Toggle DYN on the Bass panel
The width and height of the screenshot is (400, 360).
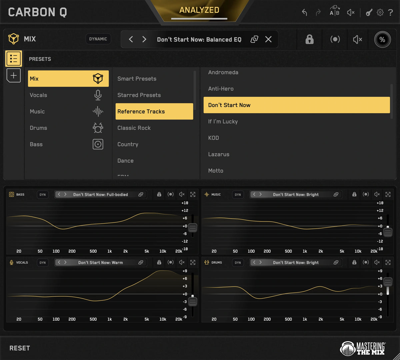pyautogui.click(x=43, y=195)
